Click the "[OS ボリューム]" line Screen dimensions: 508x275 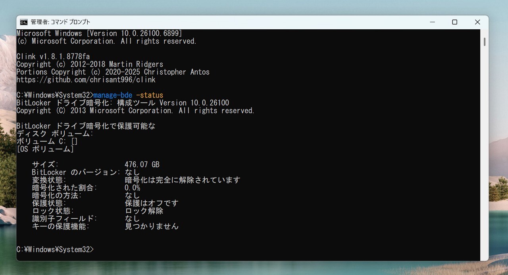(45, 149)
